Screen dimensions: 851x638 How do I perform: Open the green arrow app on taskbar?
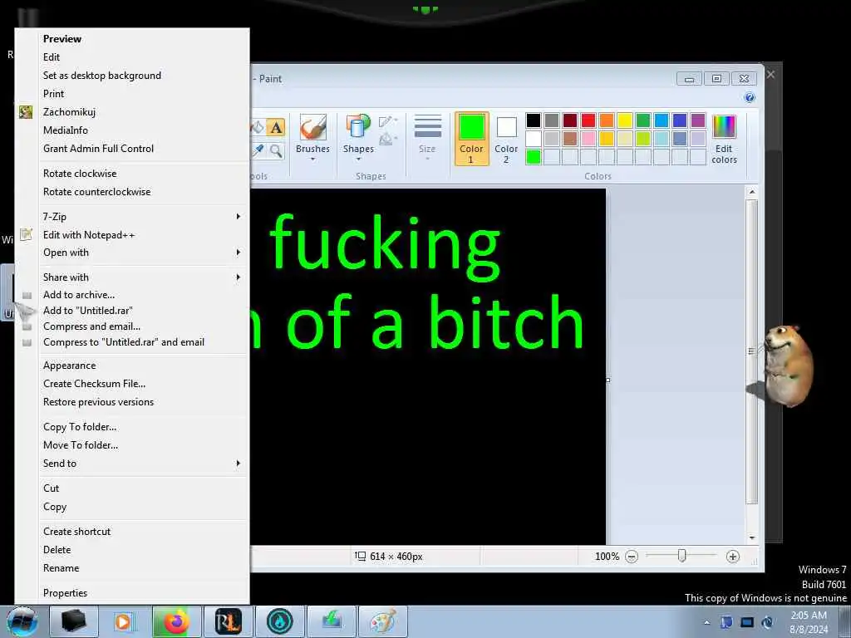tap(332, 621)
